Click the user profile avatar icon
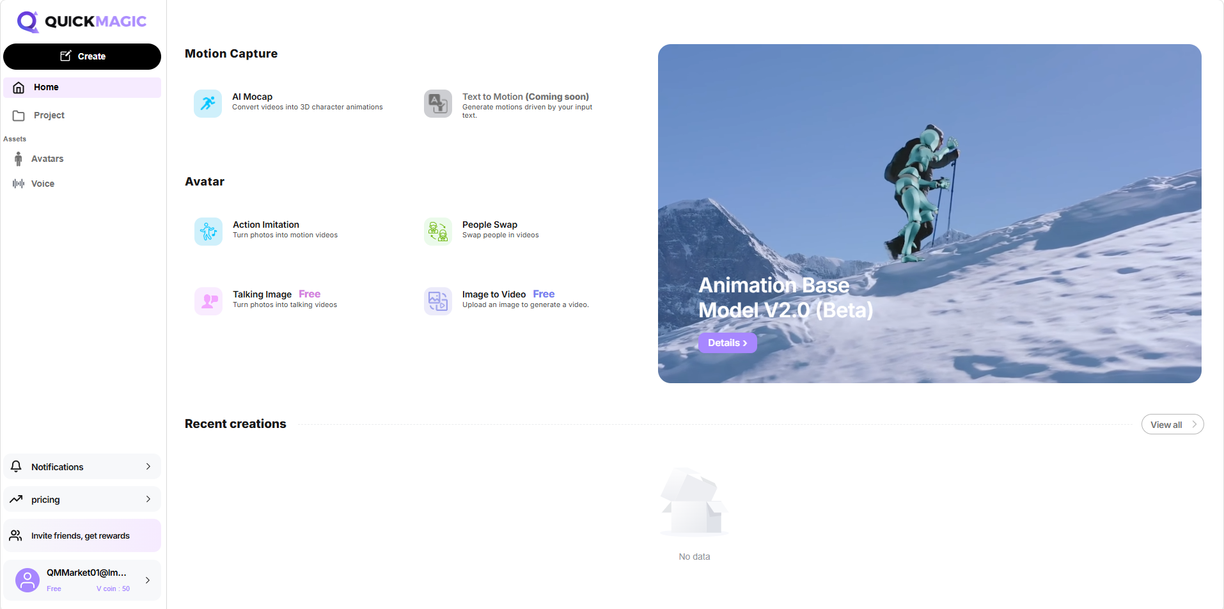 [x=27, y=580]
